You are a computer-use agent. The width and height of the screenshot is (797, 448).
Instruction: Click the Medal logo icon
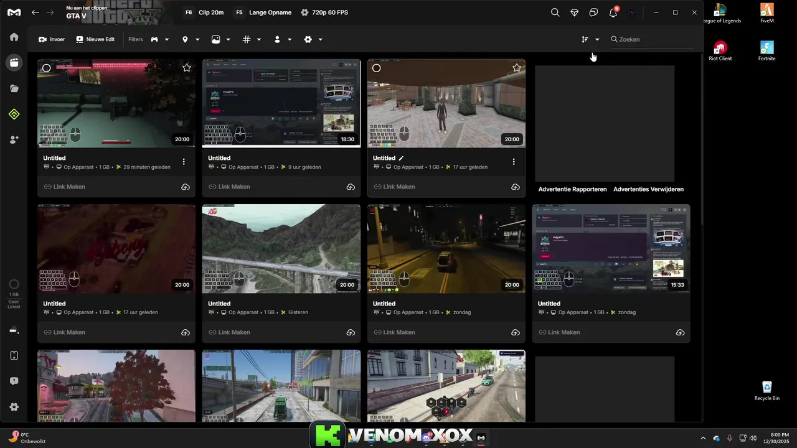pyautogui.click(x=14, y=12)
